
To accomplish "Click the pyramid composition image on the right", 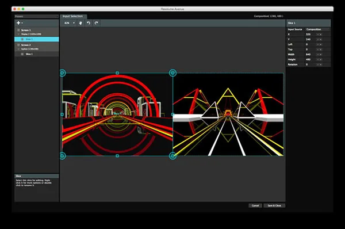I will click(x=228, y=114).
